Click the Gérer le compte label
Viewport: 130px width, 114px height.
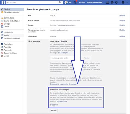pos(34,41)
